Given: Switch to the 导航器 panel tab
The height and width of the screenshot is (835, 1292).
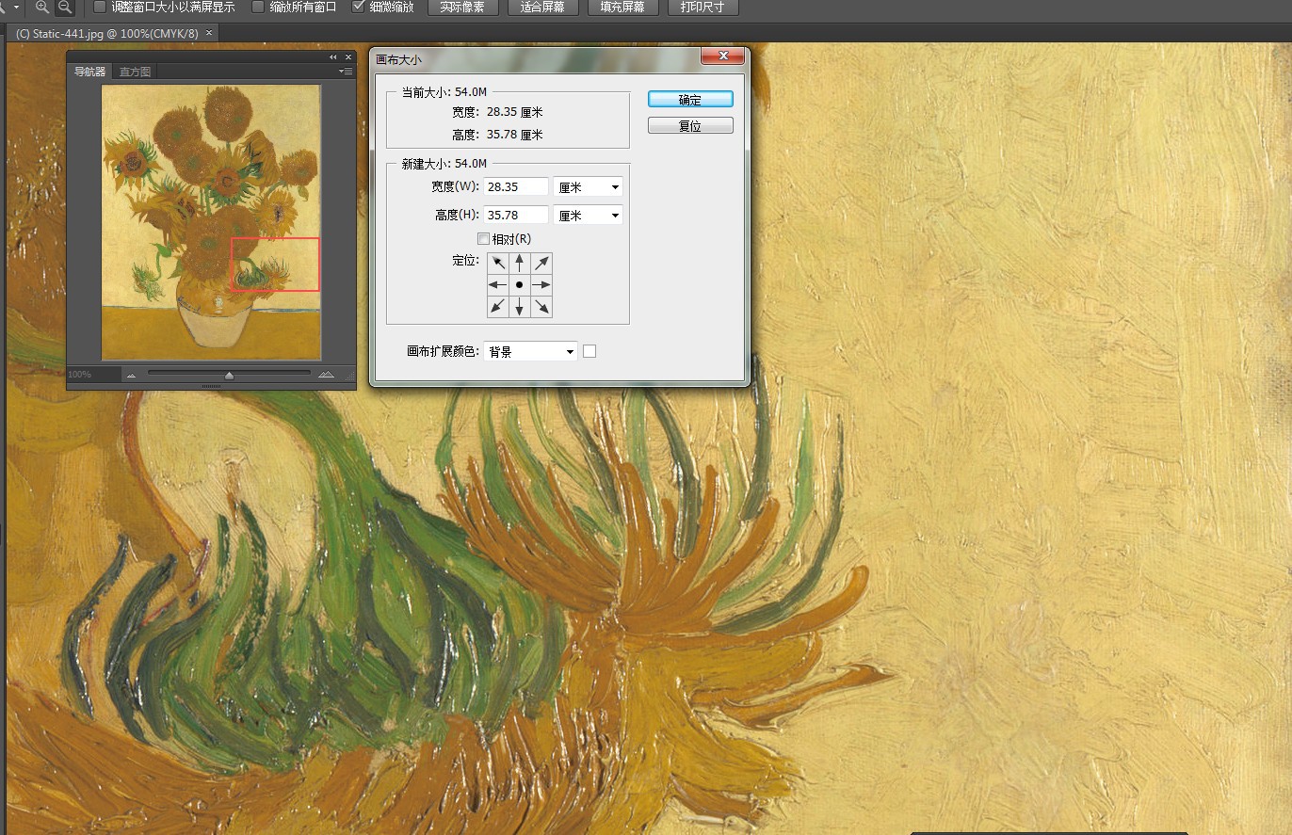Looking at the screenshot, I should tap(90, 72).
